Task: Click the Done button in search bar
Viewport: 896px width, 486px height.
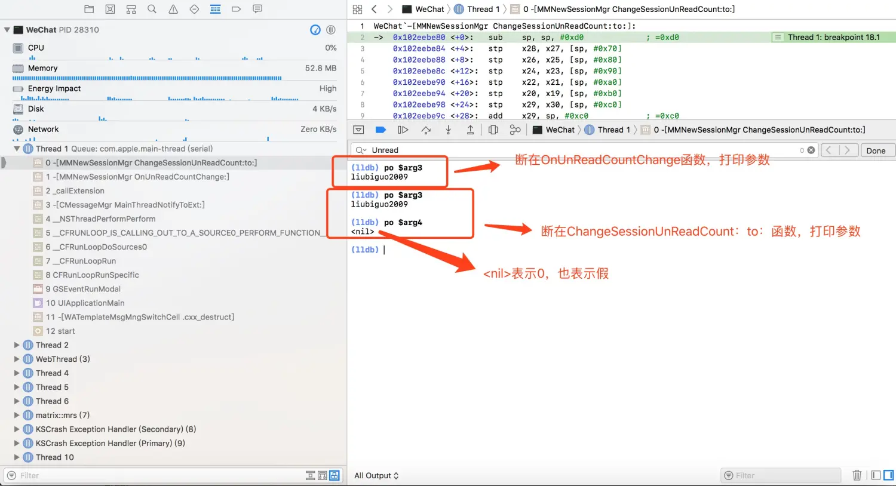Action: [876, 150]
